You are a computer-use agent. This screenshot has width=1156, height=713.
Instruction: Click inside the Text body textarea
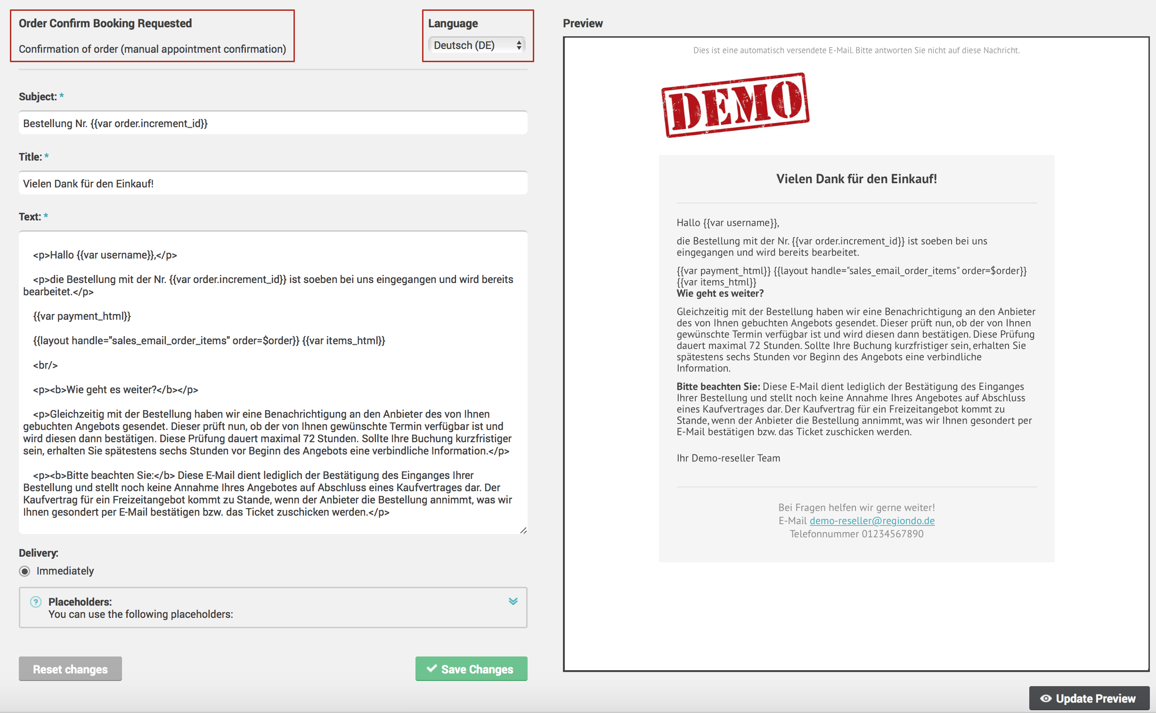point(273,382)
